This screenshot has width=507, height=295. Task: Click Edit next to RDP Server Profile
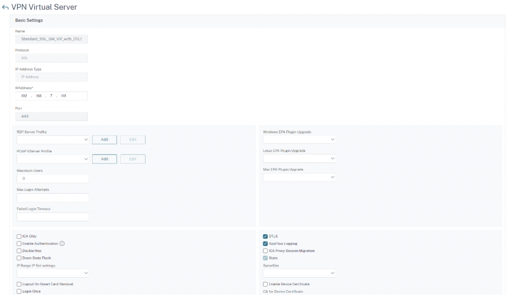pos(132,139)
